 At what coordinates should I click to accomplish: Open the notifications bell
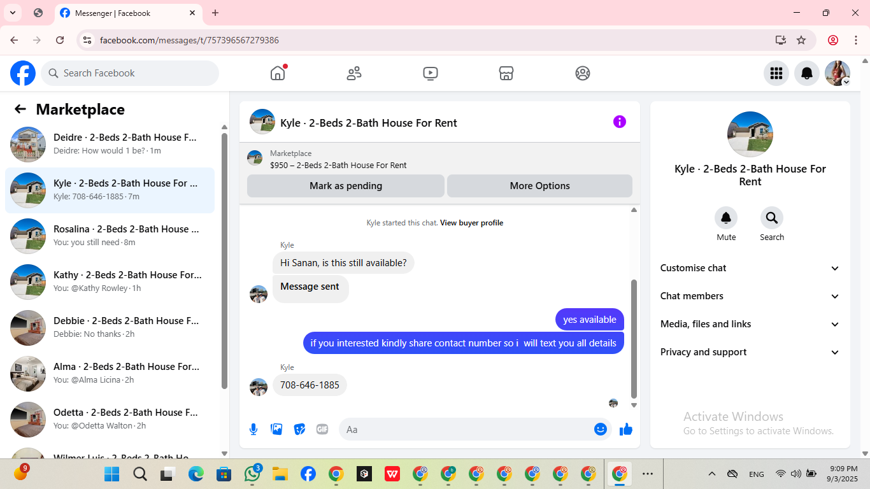pyautogui.click(x=807, y=73)
